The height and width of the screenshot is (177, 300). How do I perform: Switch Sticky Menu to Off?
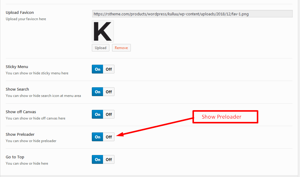click(x=109, y=69)
